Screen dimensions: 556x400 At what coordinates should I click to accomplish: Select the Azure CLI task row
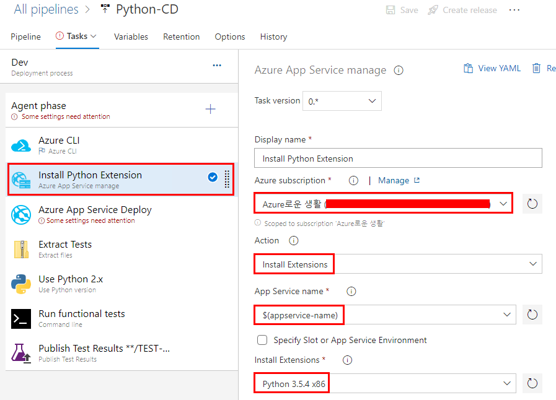click(x=121, y=146)
